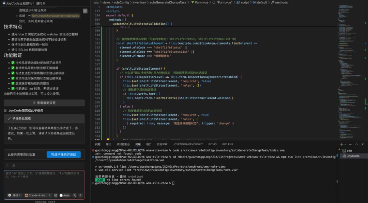Click inside the chat message input box
Image resolution: width=368 pixels, height=203 pixels.
click(x=44, y=181)
